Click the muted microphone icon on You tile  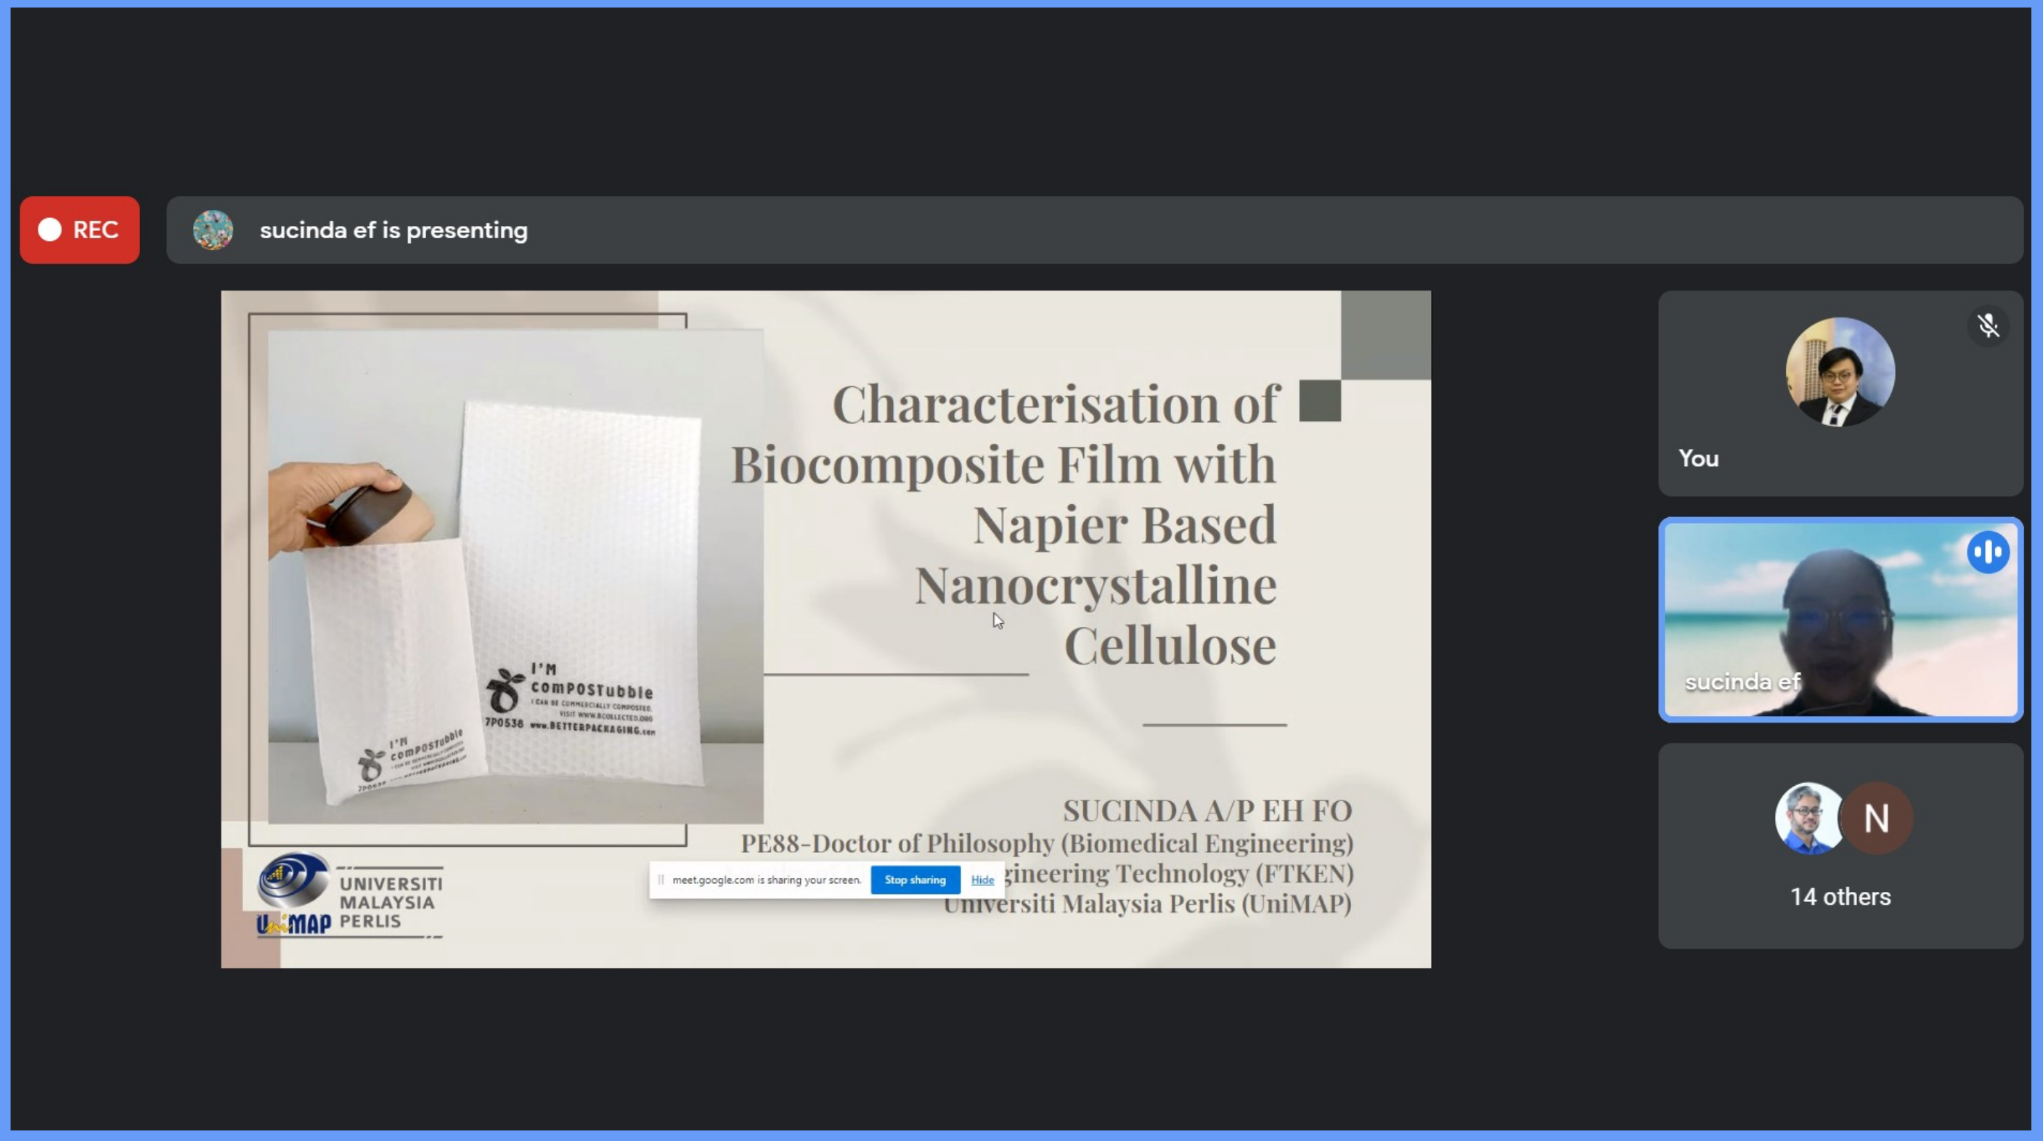[x=1988, y=325]
